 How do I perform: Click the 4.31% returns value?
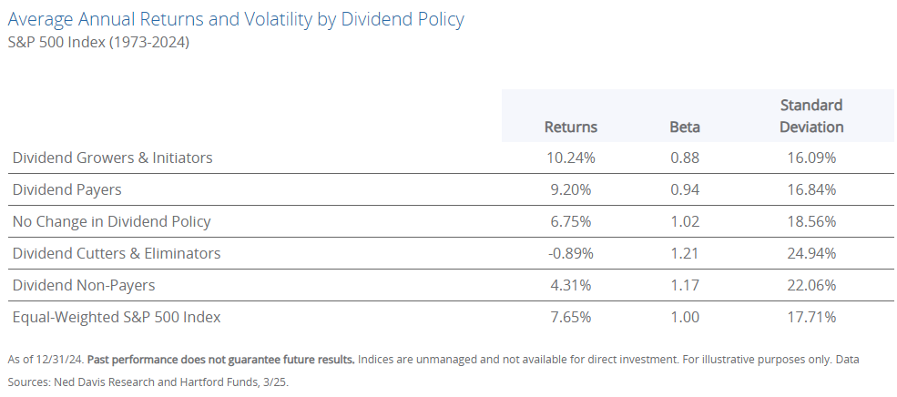tap(570, 285)
